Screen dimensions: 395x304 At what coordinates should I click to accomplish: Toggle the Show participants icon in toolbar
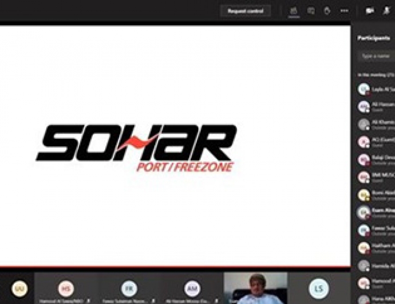click(x=294, y=11)
